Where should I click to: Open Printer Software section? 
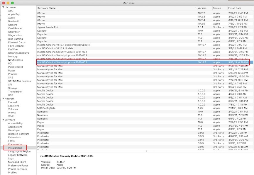pyautogui.click(x=18, y=169)
